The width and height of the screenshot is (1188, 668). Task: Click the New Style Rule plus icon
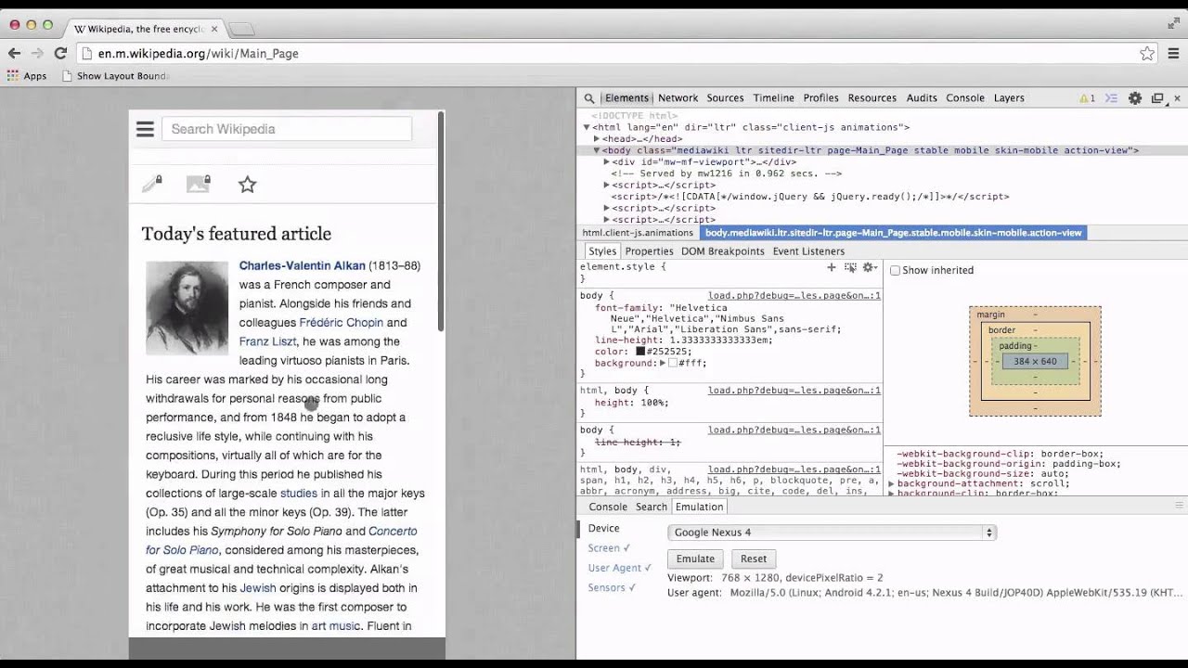pos(832,267)
